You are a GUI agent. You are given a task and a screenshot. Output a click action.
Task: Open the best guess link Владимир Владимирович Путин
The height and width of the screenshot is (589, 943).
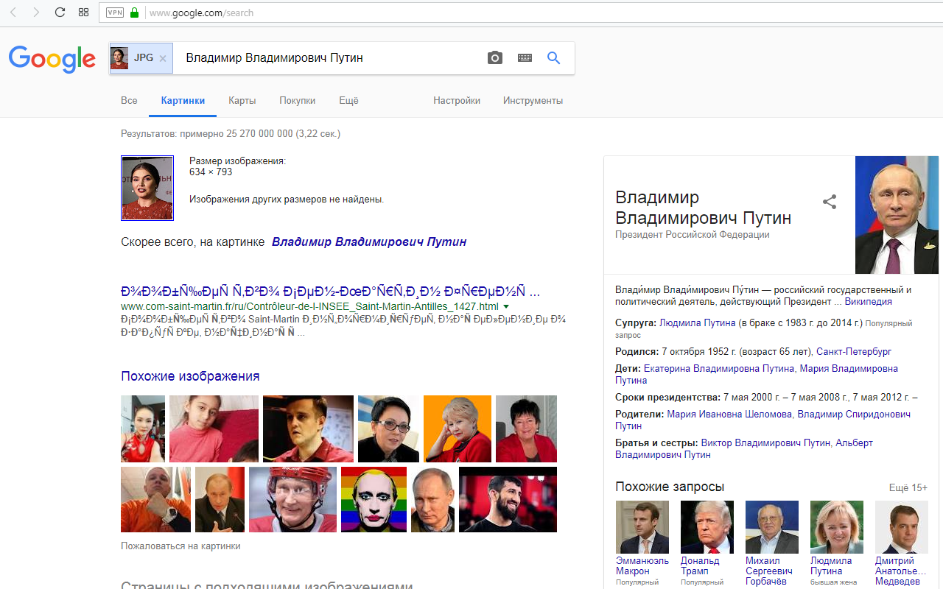pos(369,241)
